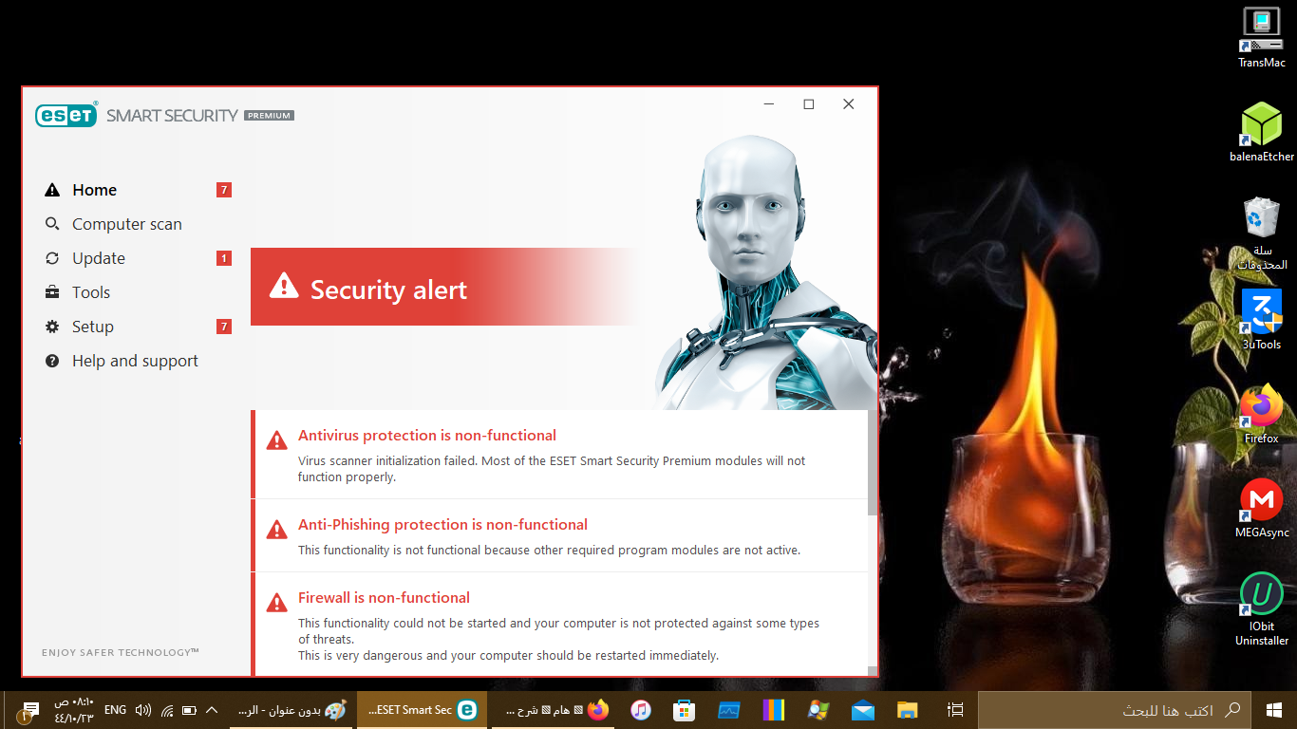The height and width of the screenshot is (729, 1297).
Task: Open the Wi-Fi network tray icon
Action: click(x=167, y=710)
